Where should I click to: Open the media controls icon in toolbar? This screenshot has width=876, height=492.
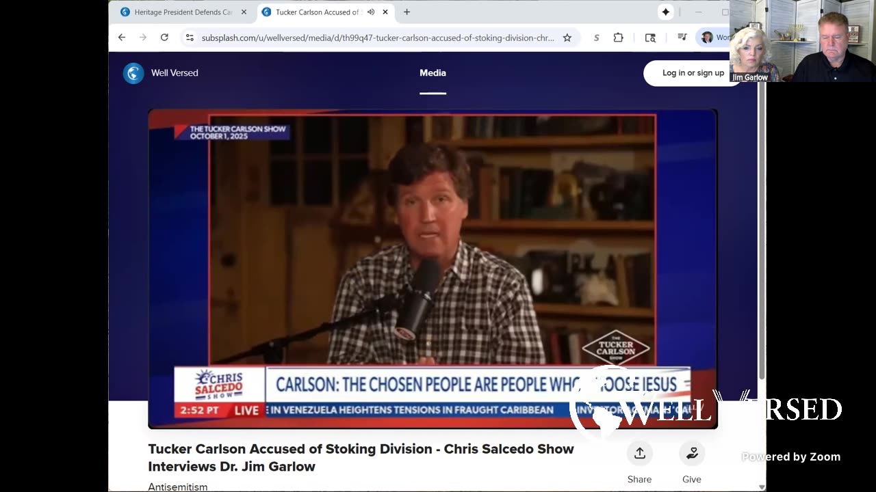682,38
